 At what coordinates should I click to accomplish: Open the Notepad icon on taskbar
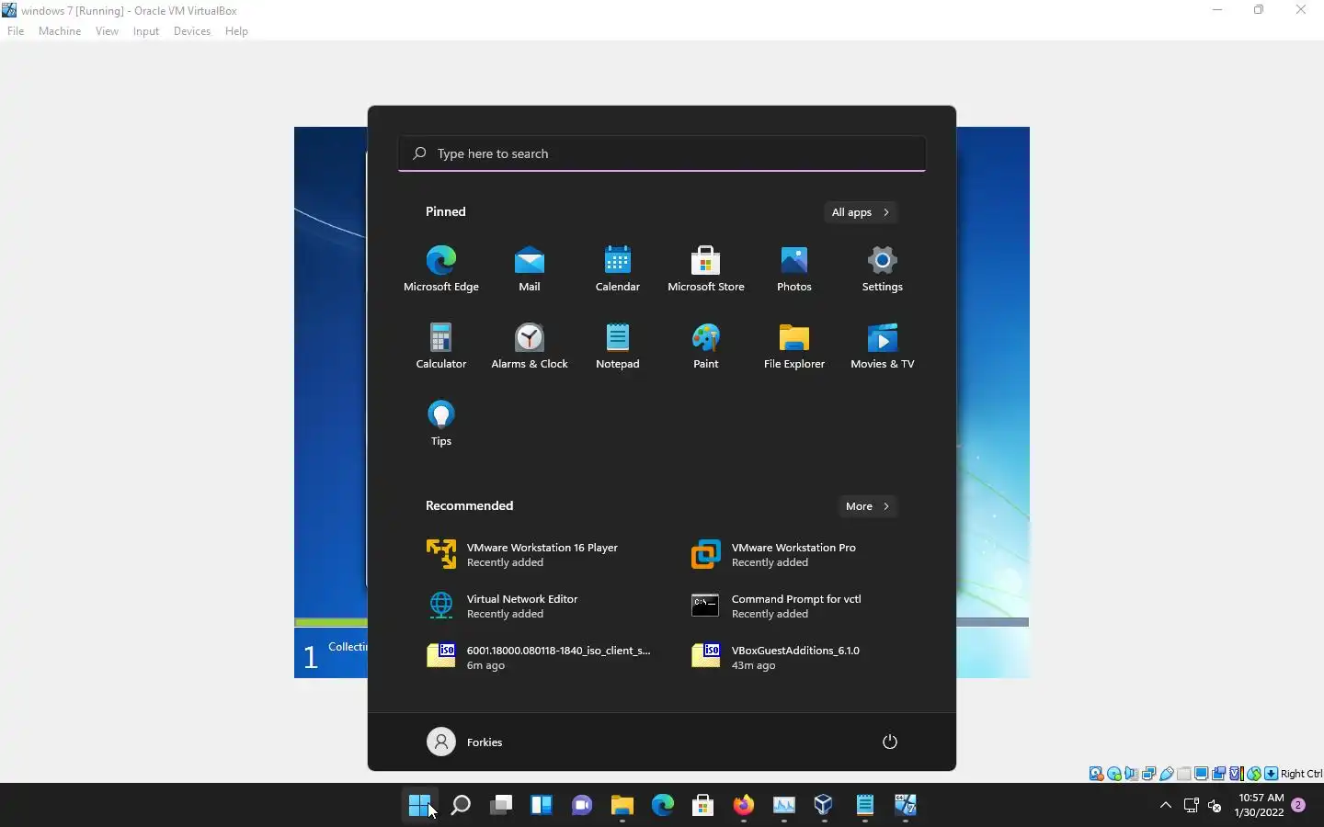pos(865,806)
